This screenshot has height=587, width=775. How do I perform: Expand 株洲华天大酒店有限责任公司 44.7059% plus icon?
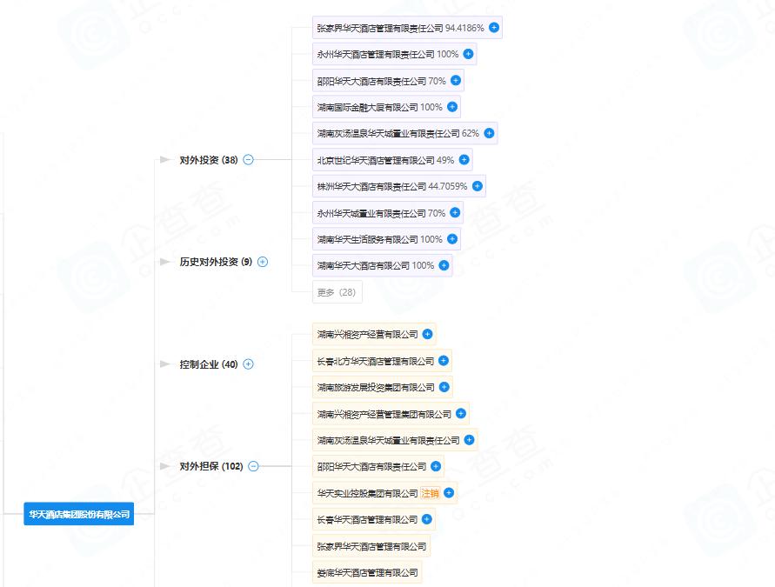[x=477, y=186]
